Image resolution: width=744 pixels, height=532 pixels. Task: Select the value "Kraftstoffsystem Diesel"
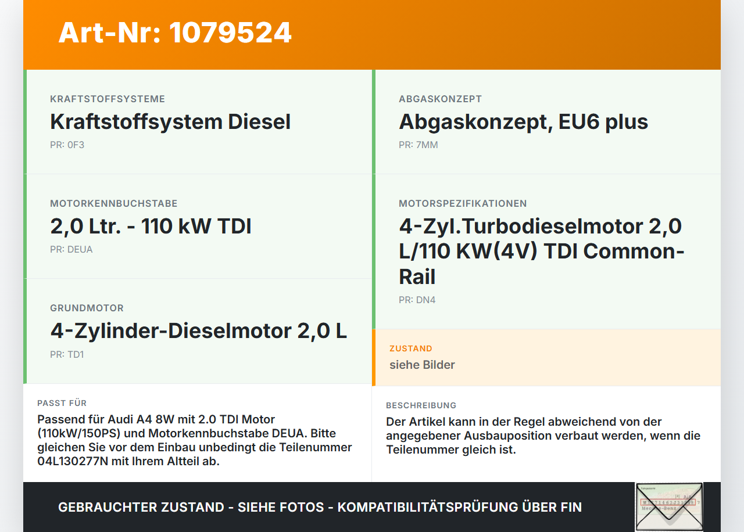[170, 122]
